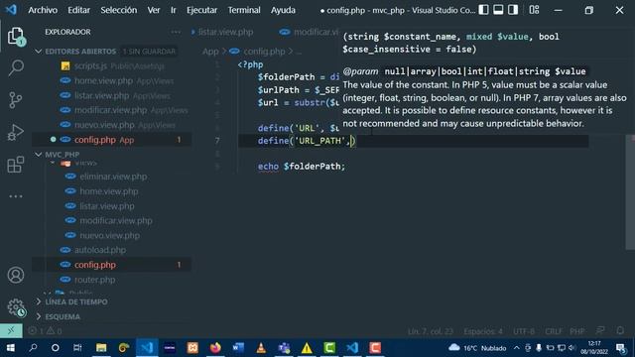Screen dimensions: 635x357
Task: Open the Terminal menu
Action: point(244,10)
